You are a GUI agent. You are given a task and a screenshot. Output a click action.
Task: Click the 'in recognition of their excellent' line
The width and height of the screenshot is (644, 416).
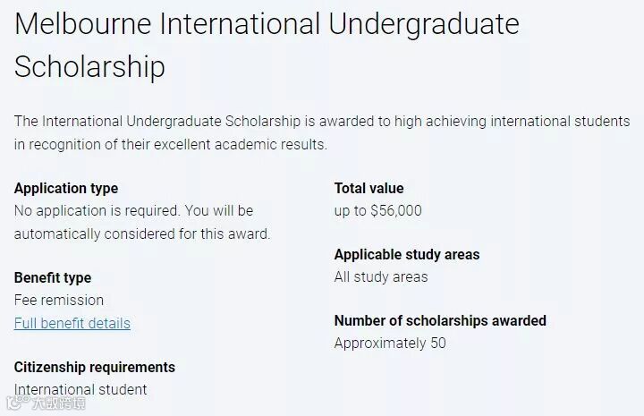[171, 144]
